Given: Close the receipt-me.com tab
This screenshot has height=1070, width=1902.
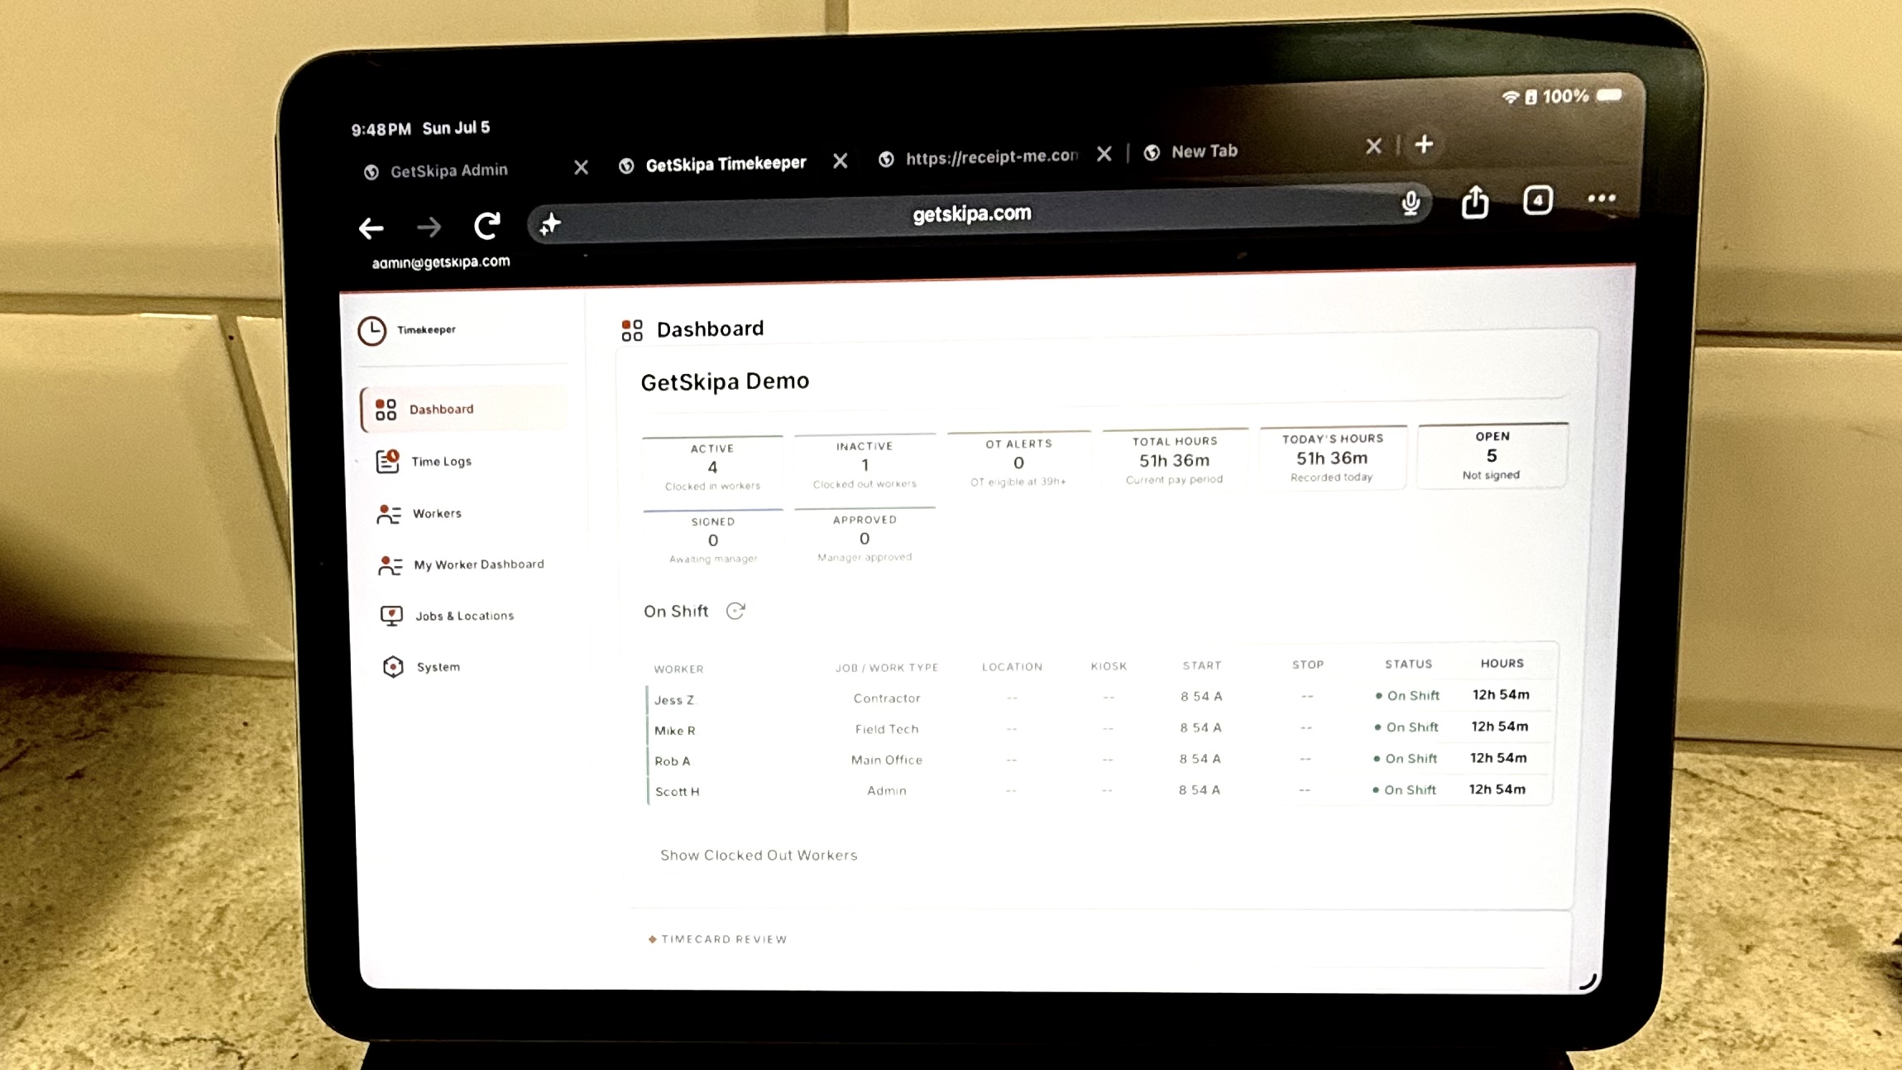Looking at the screenshot, I should 1104,154.
